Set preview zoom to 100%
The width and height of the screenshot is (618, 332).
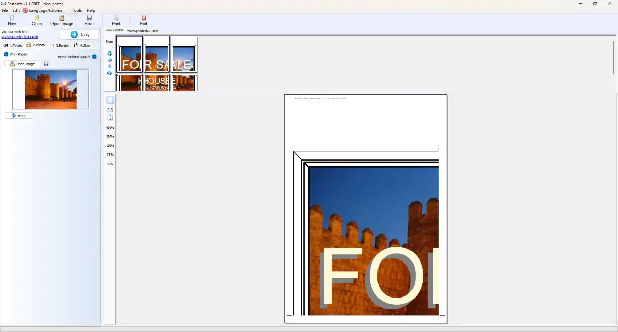[x=109, y=146]
